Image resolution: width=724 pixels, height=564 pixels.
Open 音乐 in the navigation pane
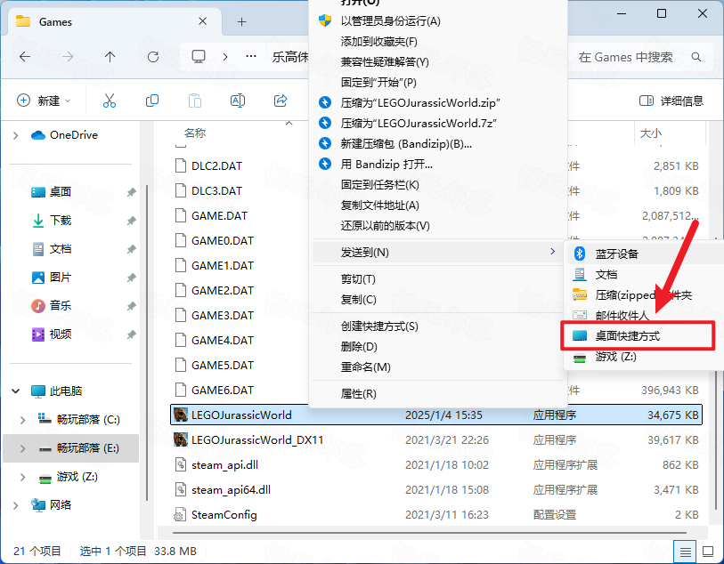pos(61,306)
